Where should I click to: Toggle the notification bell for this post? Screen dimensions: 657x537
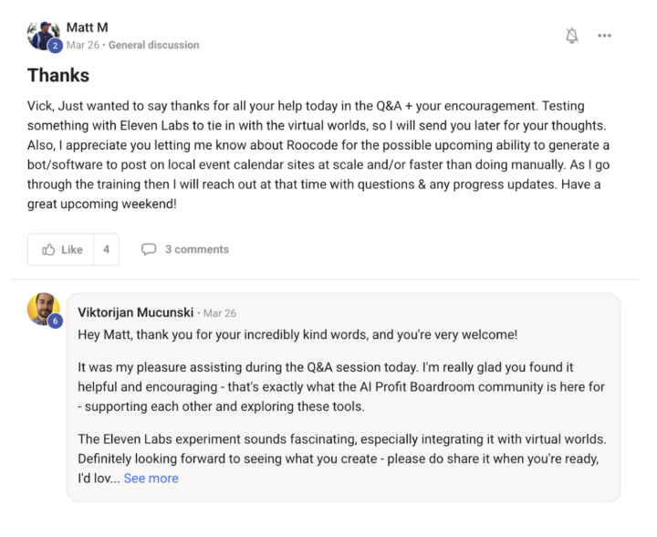tap(572, 36)
